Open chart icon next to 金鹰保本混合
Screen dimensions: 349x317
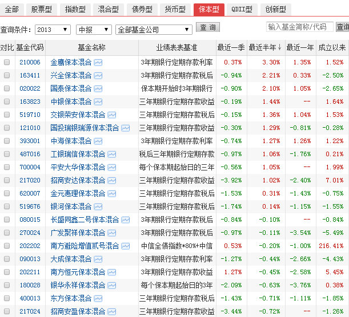click(x=98, y=63)
